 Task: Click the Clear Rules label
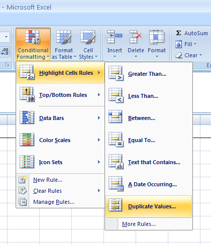click(x=47, y=191)
